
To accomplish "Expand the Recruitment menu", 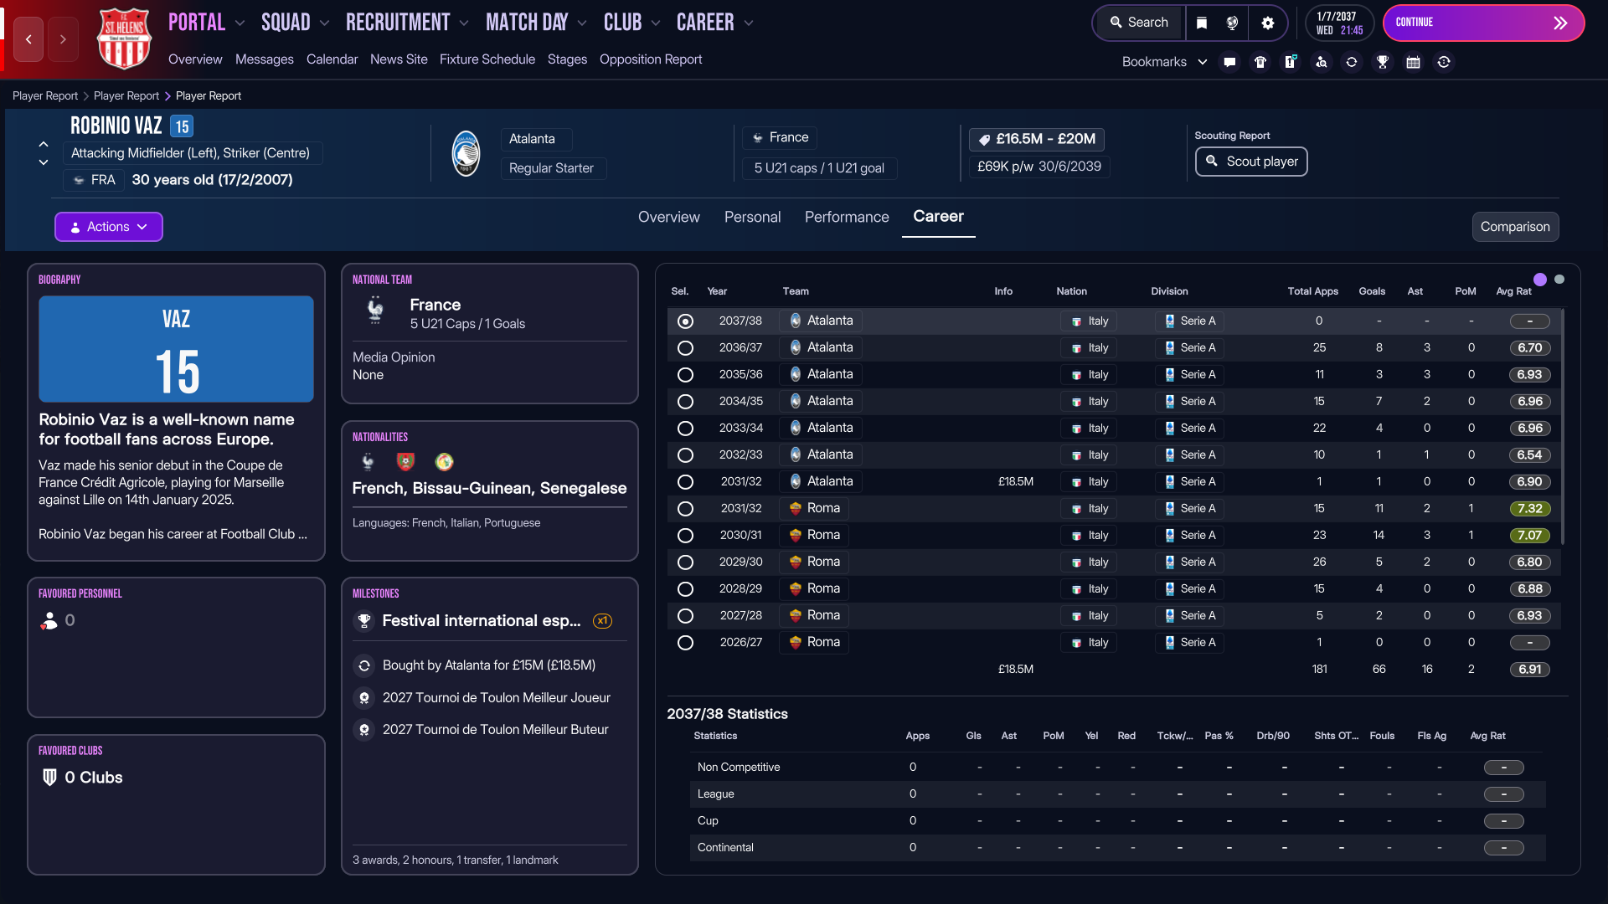I will [407, 23].
